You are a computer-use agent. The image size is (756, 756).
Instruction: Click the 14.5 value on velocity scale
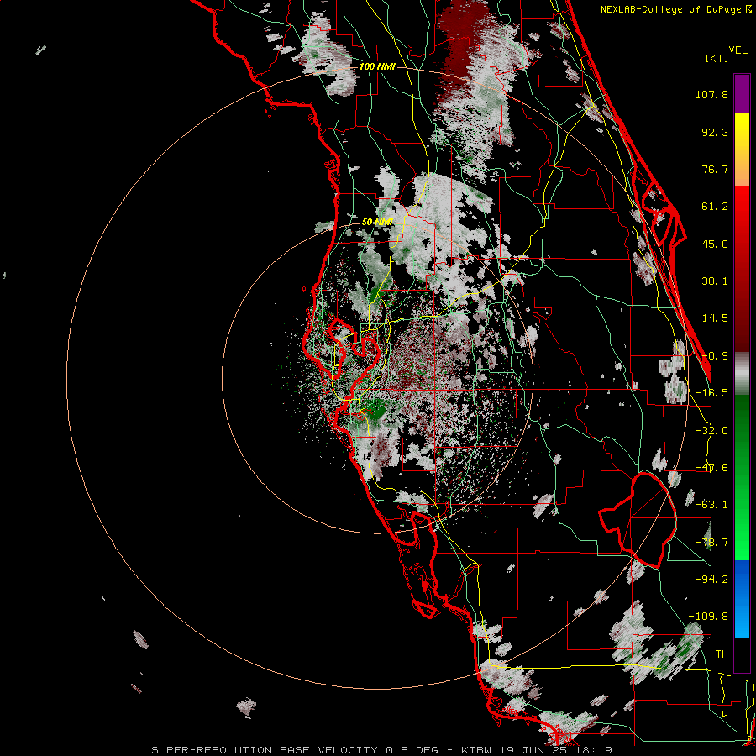(x=715, y=318)
